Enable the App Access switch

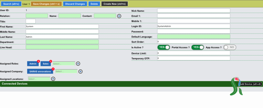pos(230,47)
